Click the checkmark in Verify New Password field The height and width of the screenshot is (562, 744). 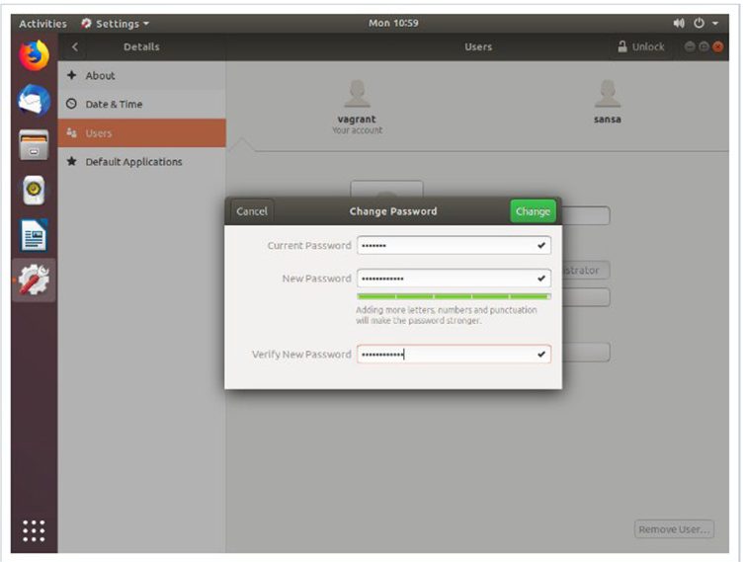coord(540,355)
